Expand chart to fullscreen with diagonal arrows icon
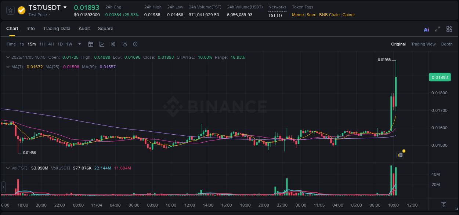This screenshot has height=215, width=459. 437,29
